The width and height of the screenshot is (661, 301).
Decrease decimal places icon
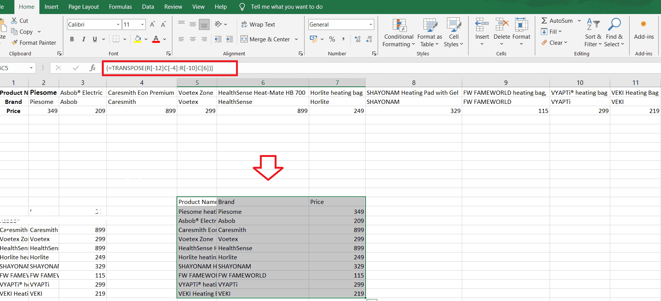coord(369,39)
